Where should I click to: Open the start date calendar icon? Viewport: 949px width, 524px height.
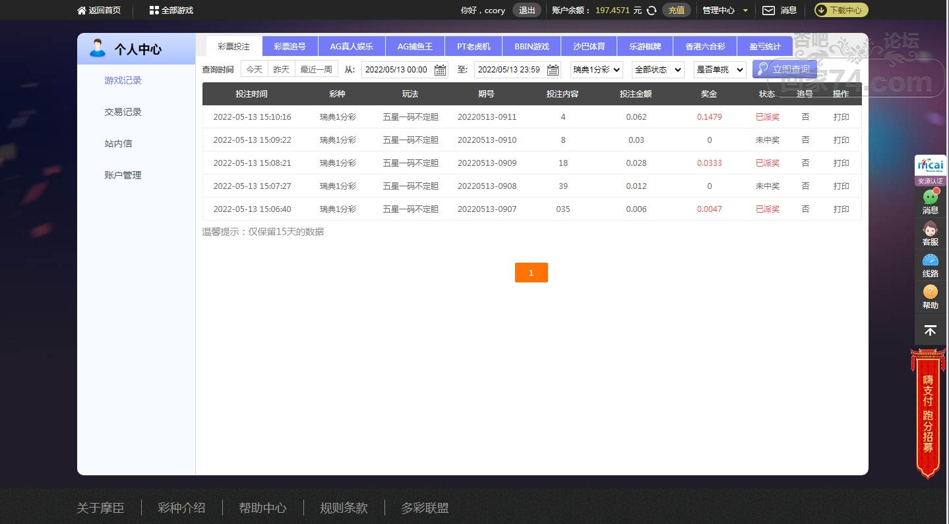point(440,70)
